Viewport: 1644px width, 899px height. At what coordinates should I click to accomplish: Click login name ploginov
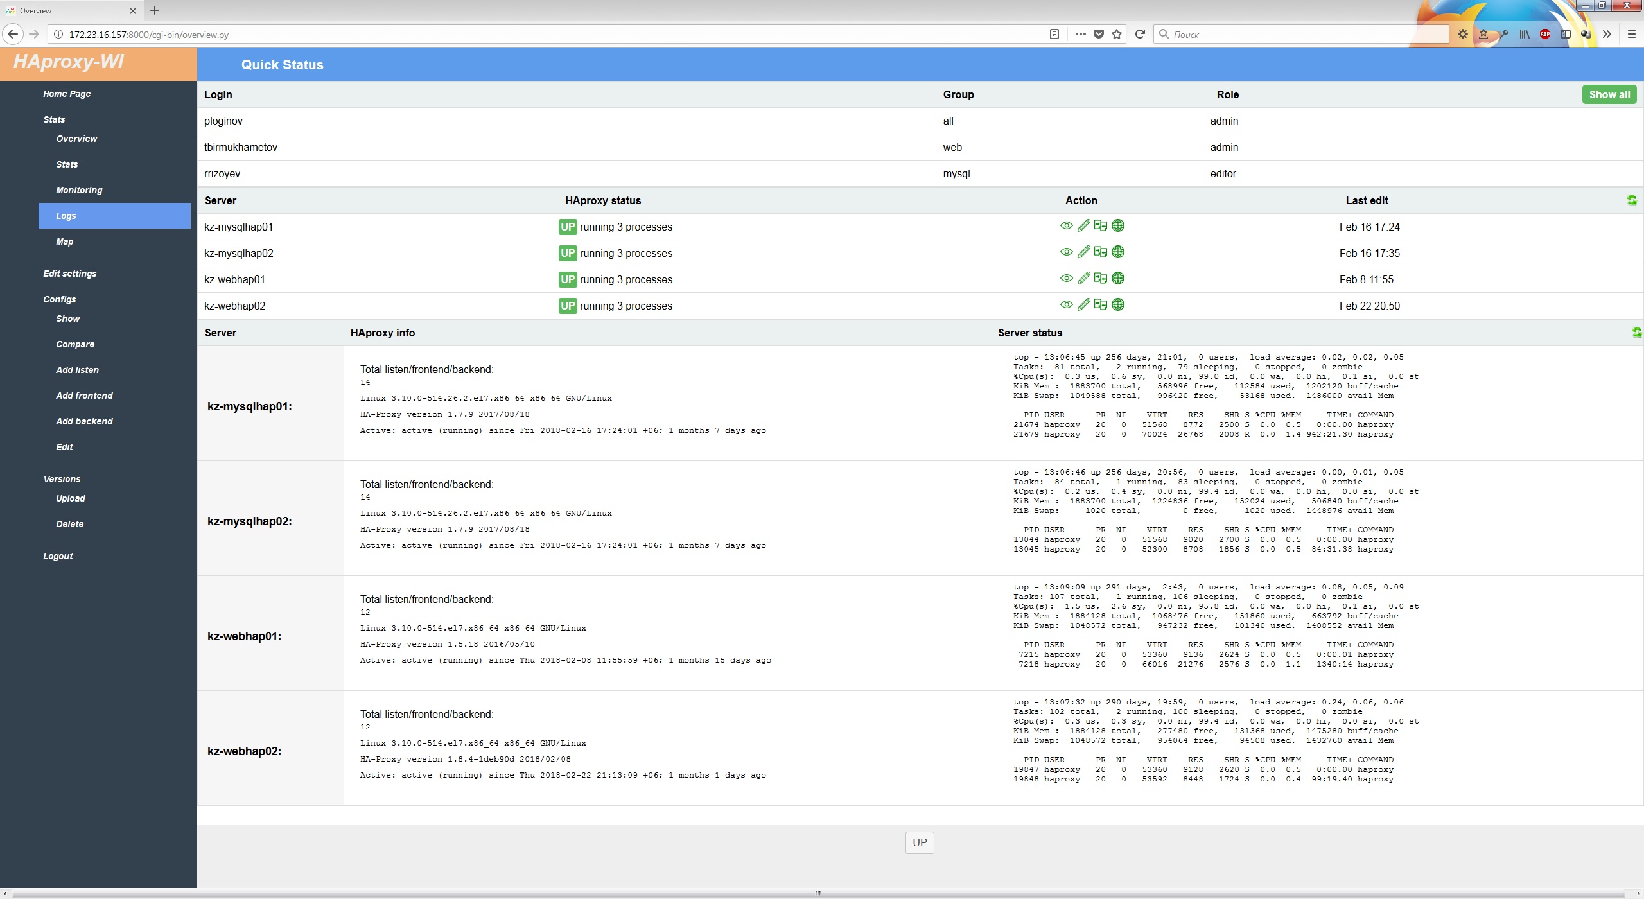pos(223,121)
